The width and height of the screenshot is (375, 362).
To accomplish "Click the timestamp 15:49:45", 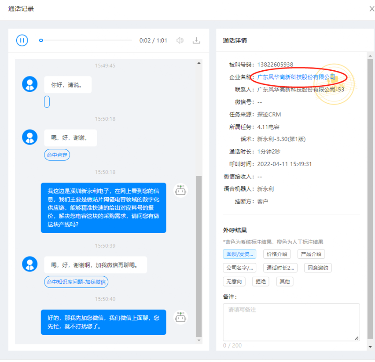I will click(105, 65).
